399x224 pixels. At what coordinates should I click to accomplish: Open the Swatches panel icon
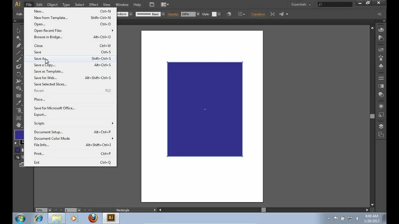click(381, 50)
